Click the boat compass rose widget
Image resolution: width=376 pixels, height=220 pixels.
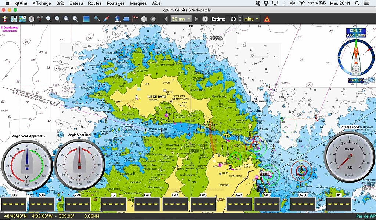tap(356, 58)
